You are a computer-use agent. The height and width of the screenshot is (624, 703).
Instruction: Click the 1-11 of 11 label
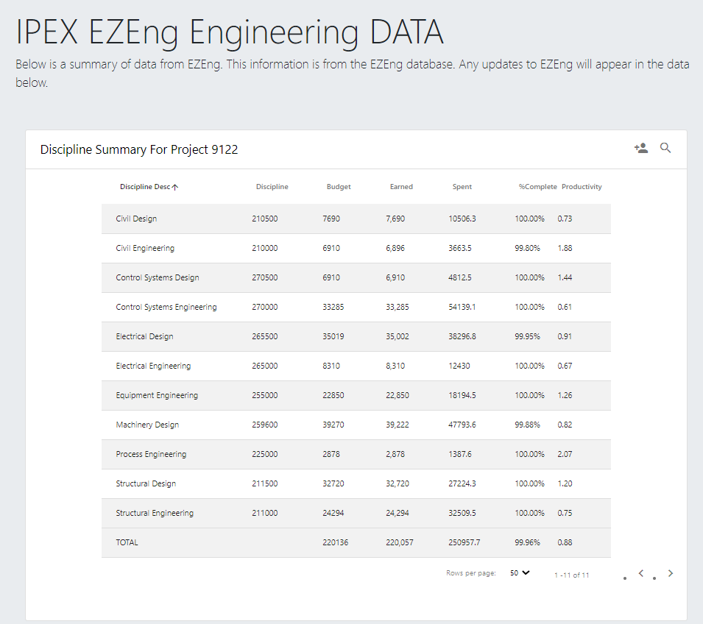click(x=572, y=575)
